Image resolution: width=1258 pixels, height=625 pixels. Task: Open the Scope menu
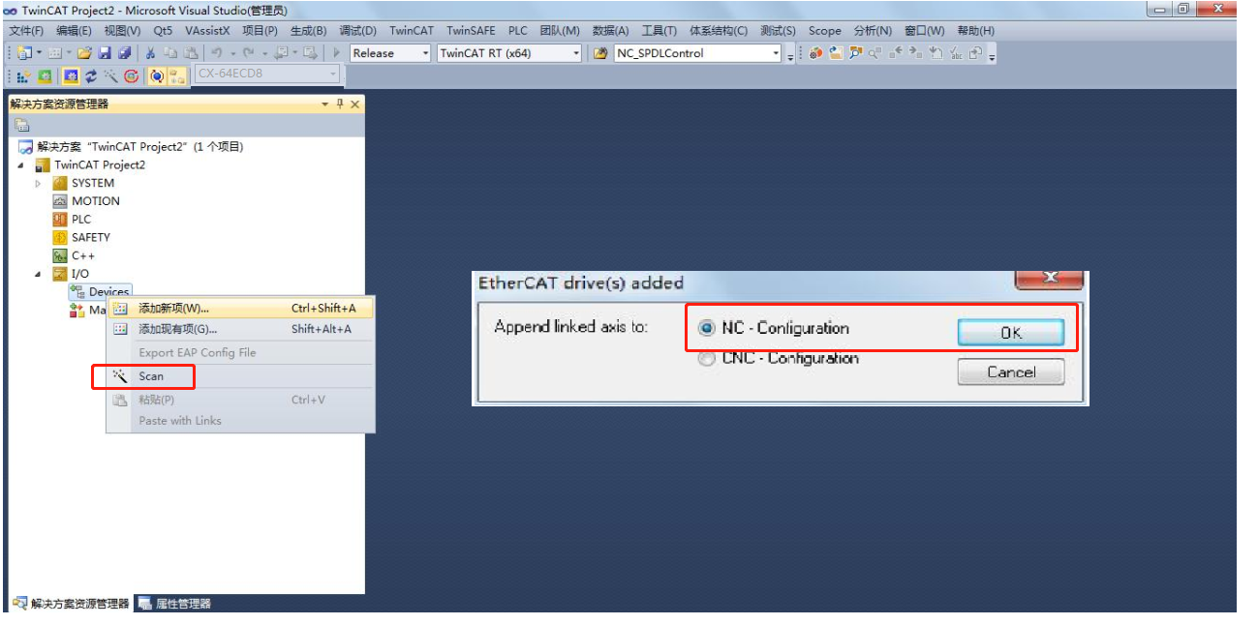tap(825, 31)
